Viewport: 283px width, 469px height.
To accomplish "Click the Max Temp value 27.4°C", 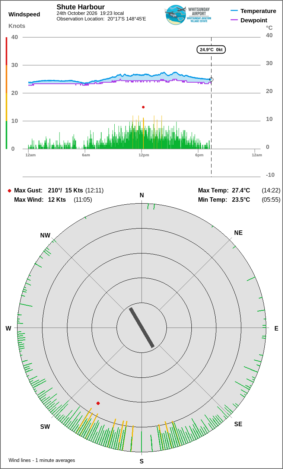I will tap(241, 191).
